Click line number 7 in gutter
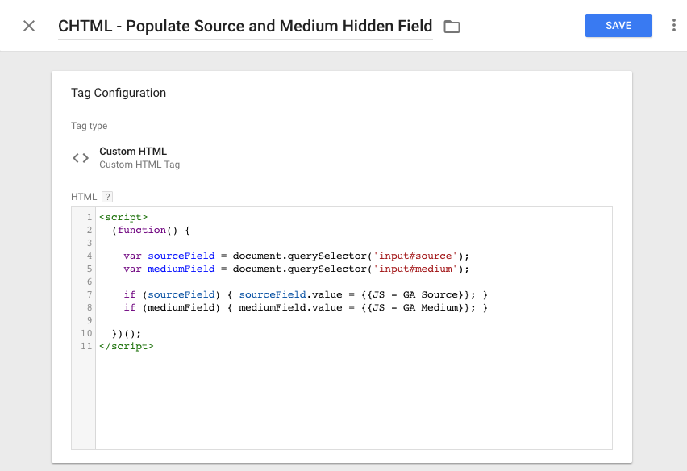The height and width of the screenshot is (471, 687). point(90,294)
